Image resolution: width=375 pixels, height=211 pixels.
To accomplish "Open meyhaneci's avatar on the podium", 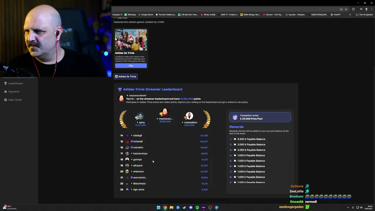I will 164,112.
